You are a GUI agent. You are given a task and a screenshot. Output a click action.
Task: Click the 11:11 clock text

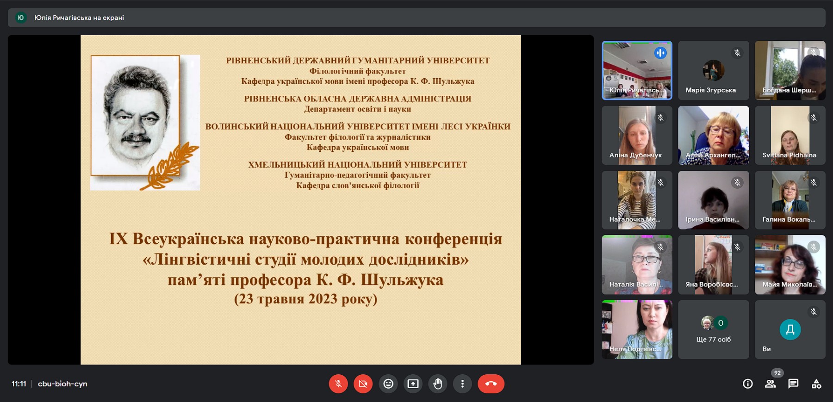pyautogui.click(x=19, y=384)
